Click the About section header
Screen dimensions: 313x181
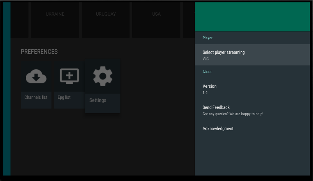[x=207, y=72]
